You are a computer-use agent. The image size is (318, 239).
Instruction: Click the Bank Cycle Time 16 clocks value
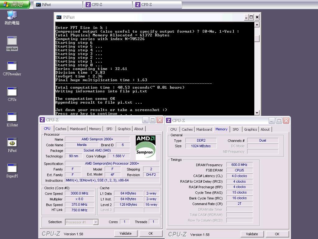pyautogui.click(x=239, y=198)
